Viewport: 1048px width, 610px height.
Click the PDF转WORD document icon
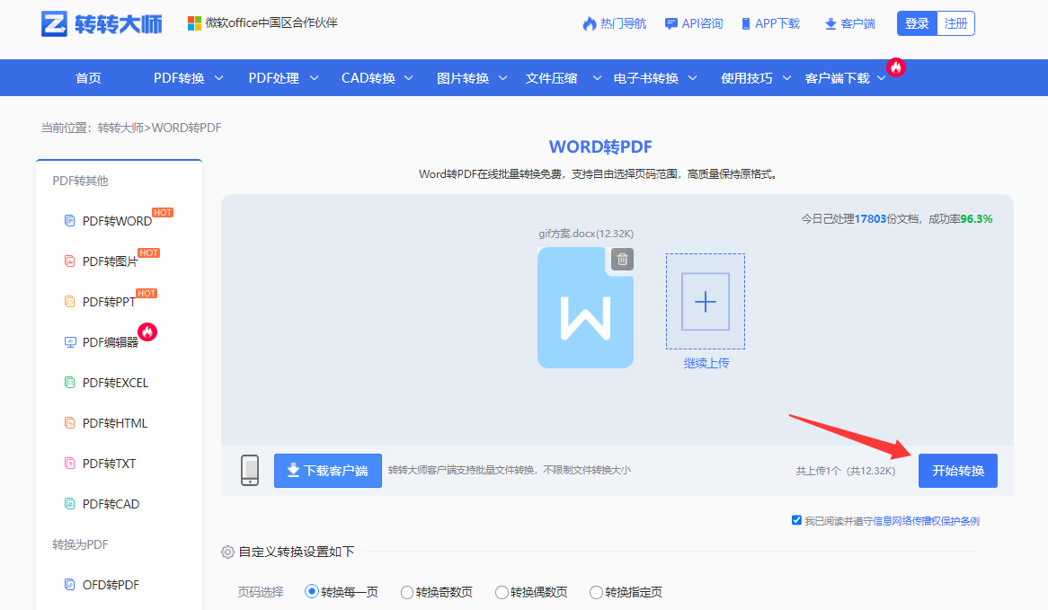coord(69,220)
